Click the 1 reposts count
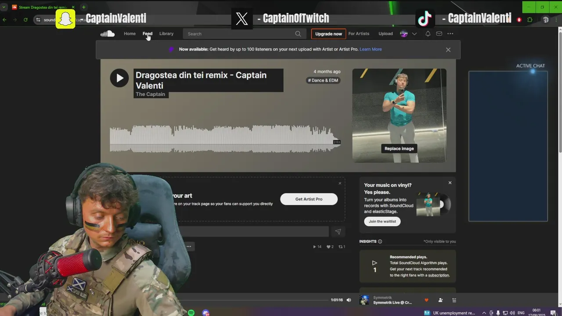Image resolution: width=562 pixels, height=316 pixels. click(342, 247)
